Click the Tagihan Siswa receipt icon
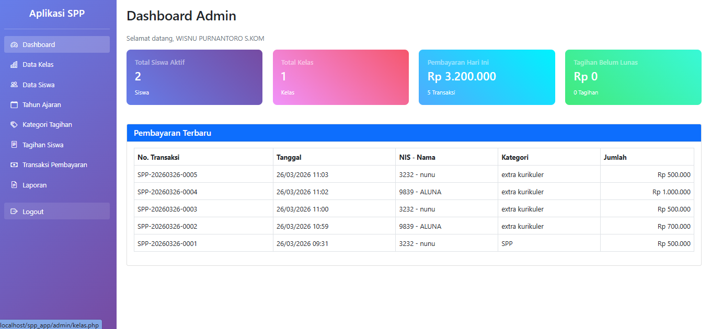This screenshot has width=711, height=329. (14, 145)
